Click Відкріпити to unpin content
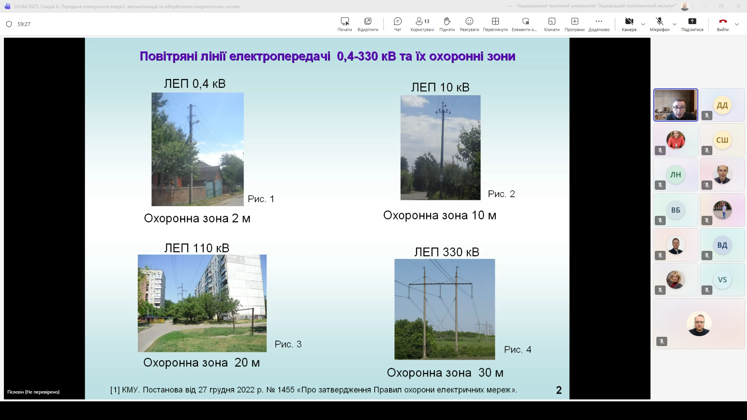The height and width of the screenshot is (420, 747). (367, 24)
